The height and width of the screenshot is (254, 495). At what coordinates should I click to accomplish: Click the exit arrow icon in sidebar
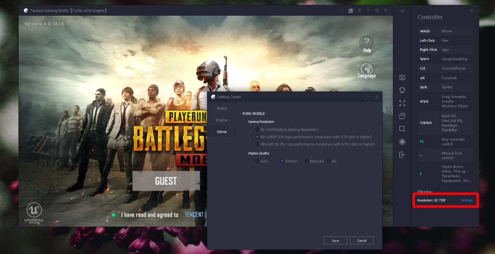point(402,154)
